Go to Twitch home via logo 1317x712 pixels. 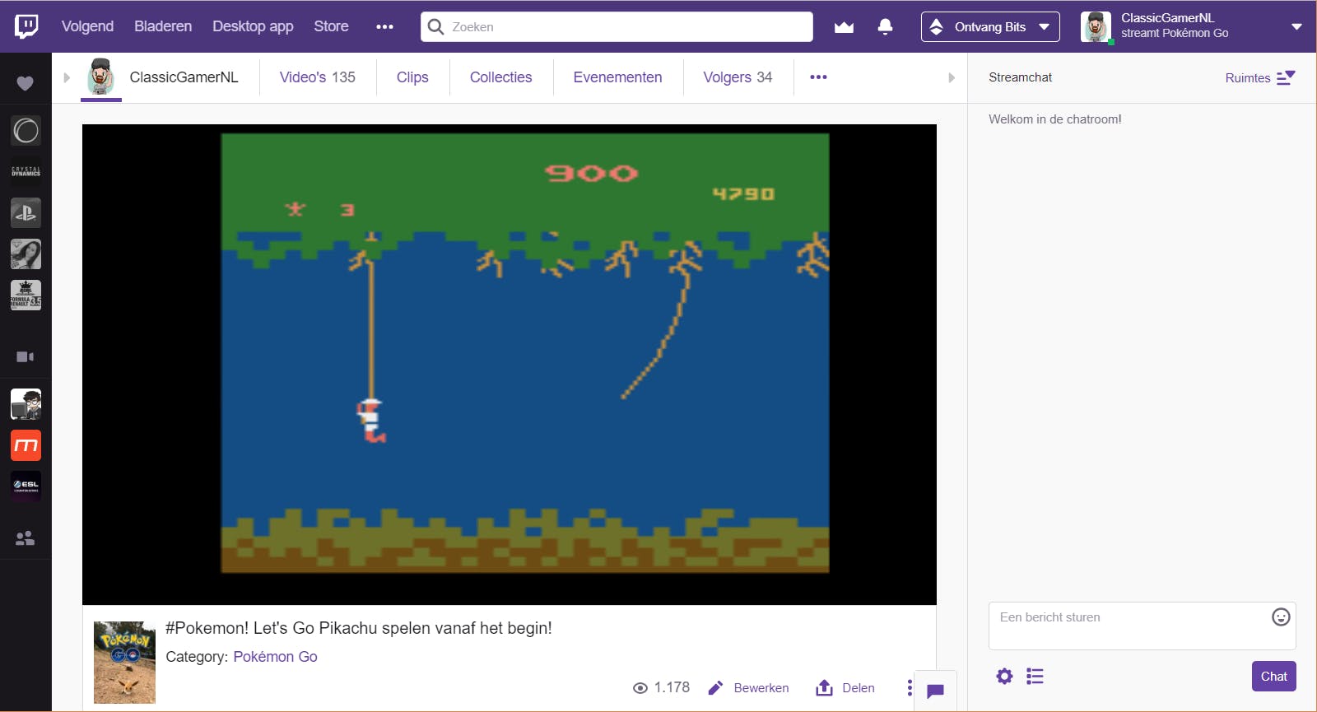pos(26,26)
